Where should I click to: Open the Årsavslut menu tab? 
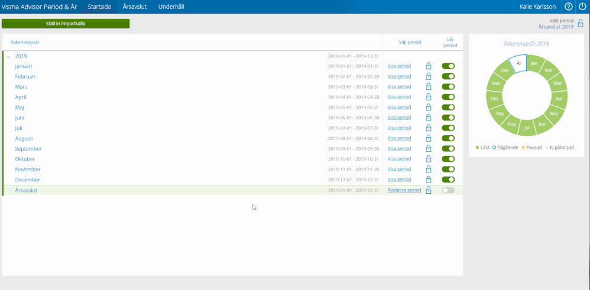pyautogui.click(x=134, y=6)
